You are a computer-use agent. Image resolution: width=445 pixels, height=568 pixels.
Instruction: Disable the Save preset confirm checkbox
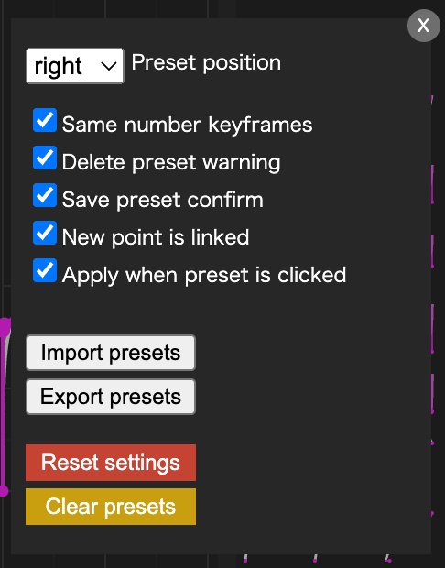(45, 195)
